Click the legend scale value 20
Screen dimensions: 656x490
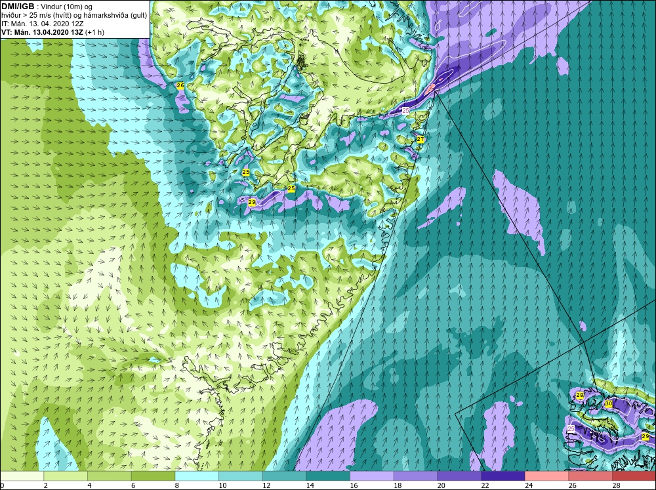[x=441, y=485]
